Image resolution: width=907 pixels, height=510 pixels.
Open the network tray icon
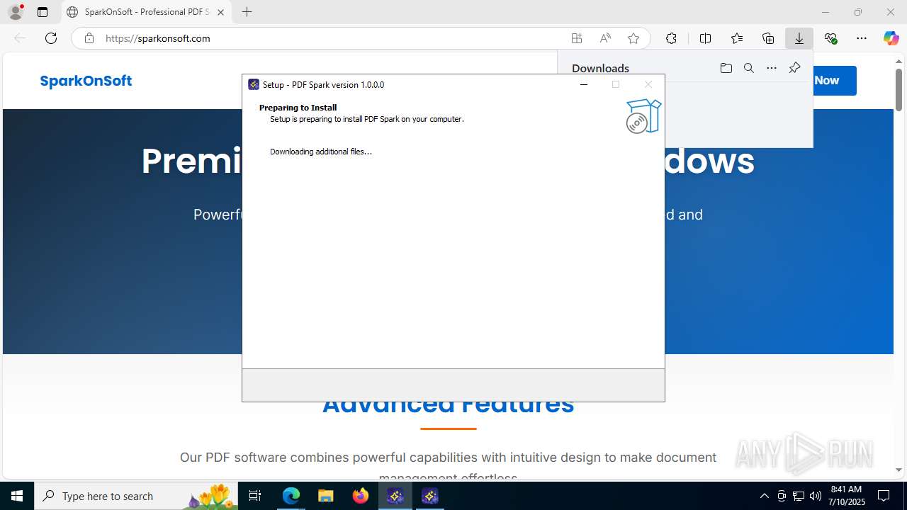coord(799,496)
